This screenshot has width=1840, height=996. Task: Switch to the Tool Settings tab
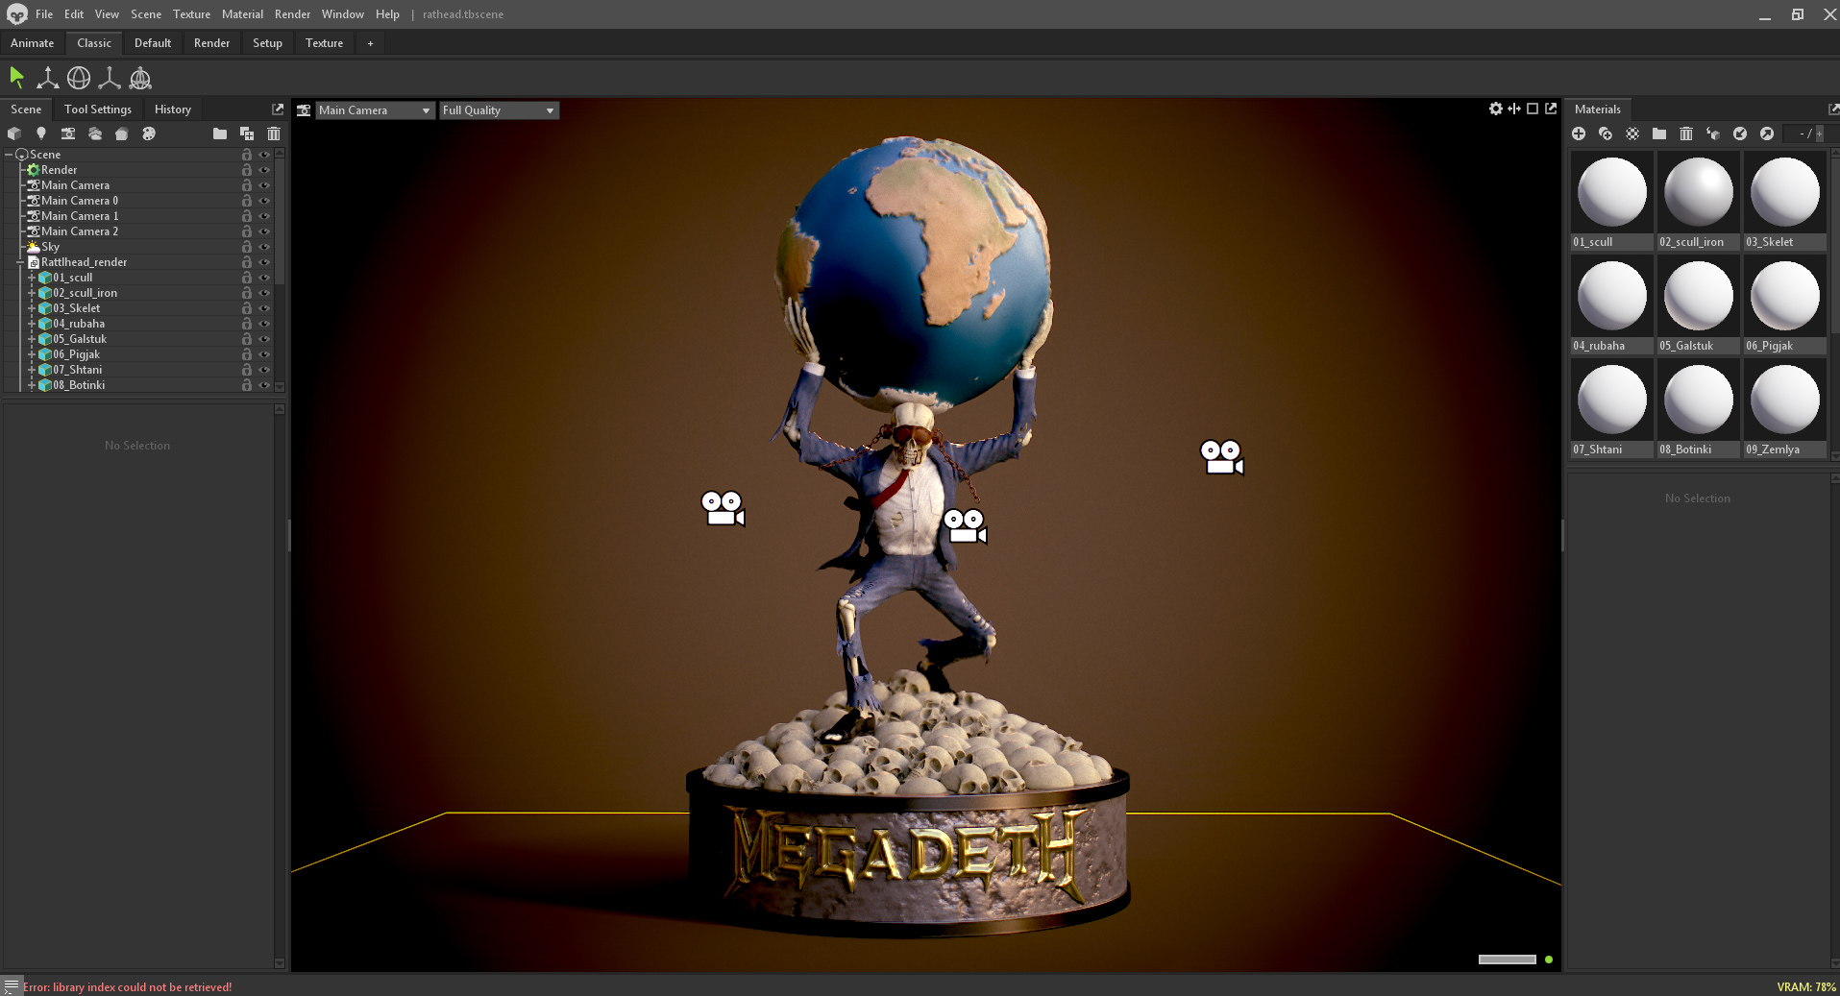[98, 109]
